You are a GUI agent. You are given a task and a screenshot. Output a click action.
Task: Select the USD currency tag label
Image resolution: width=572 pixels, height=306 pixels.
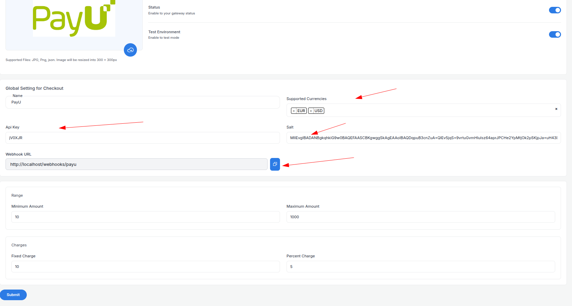[318, 111]
